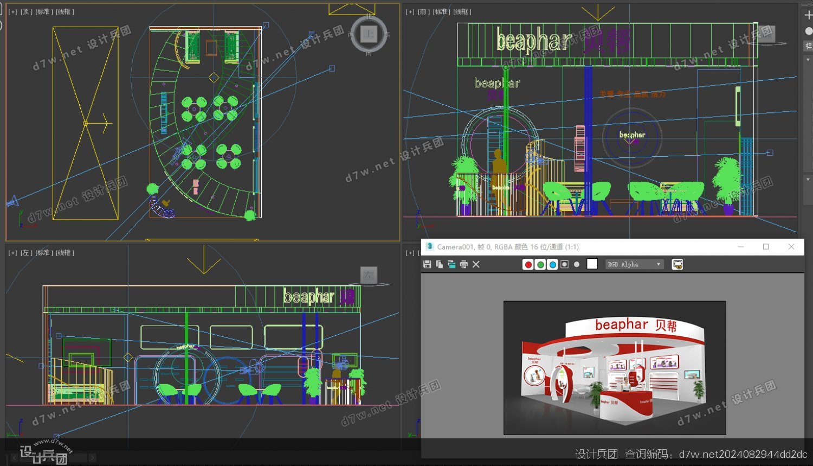
Task: Open the Create panel plus icon
Action: point(808,15)
